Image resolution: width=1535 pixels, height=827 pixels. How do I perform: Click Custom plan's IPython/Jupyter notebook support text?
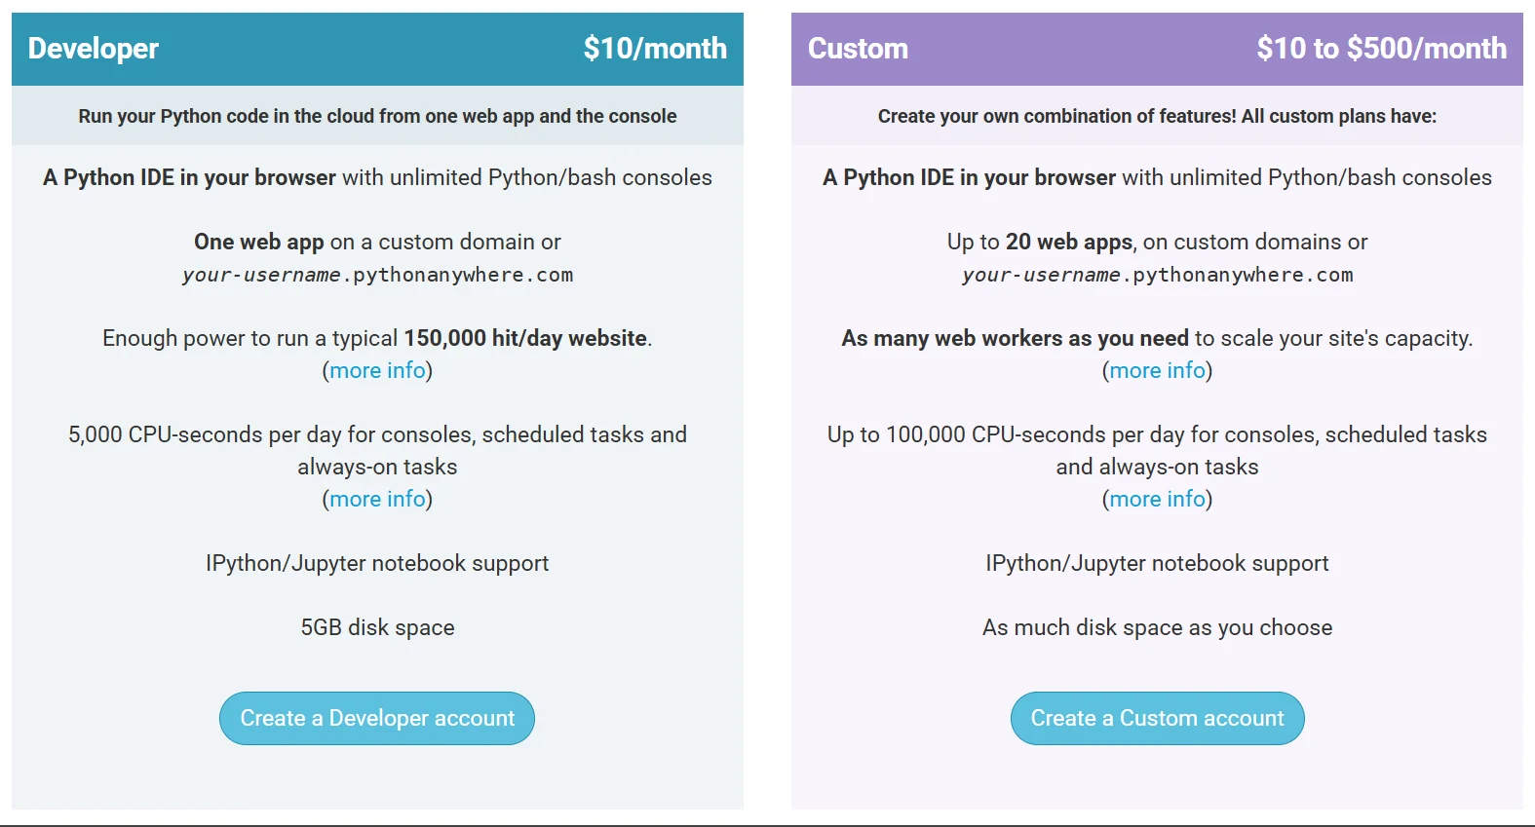pyautogui.click(x=1157, y=563)
